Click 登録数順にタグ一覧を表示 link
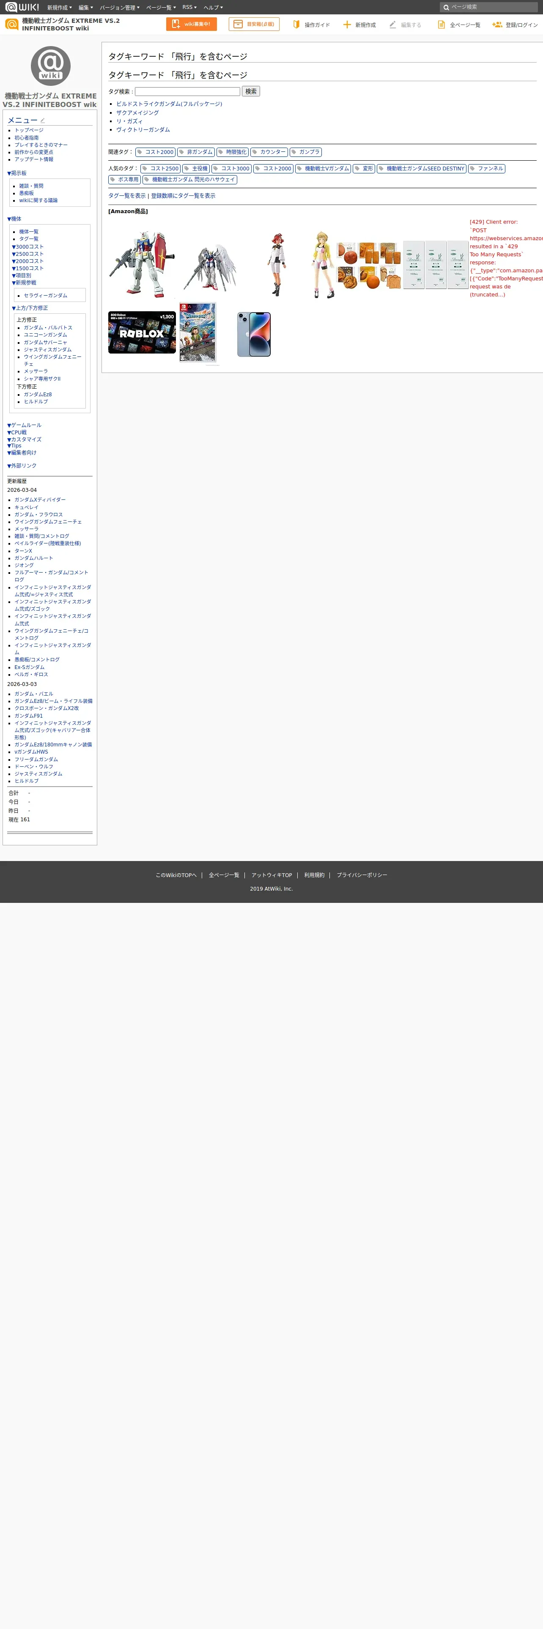Viewport: 543px width, 1629px height. [x=183, y=196]
